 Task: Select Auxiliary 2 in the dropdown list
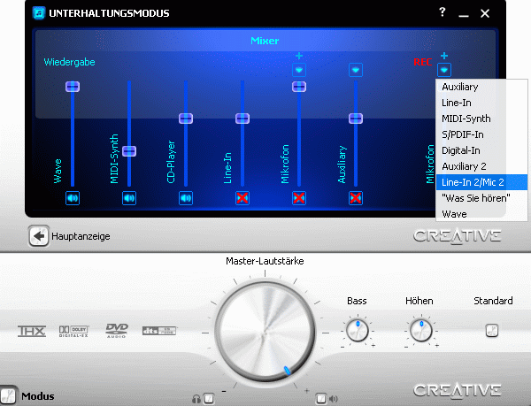[481, 166]
